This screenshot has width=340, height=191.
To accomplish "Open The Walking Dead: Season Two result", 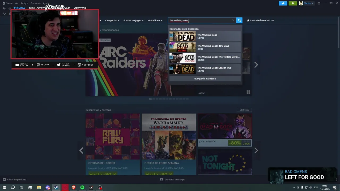I will 205,69.
